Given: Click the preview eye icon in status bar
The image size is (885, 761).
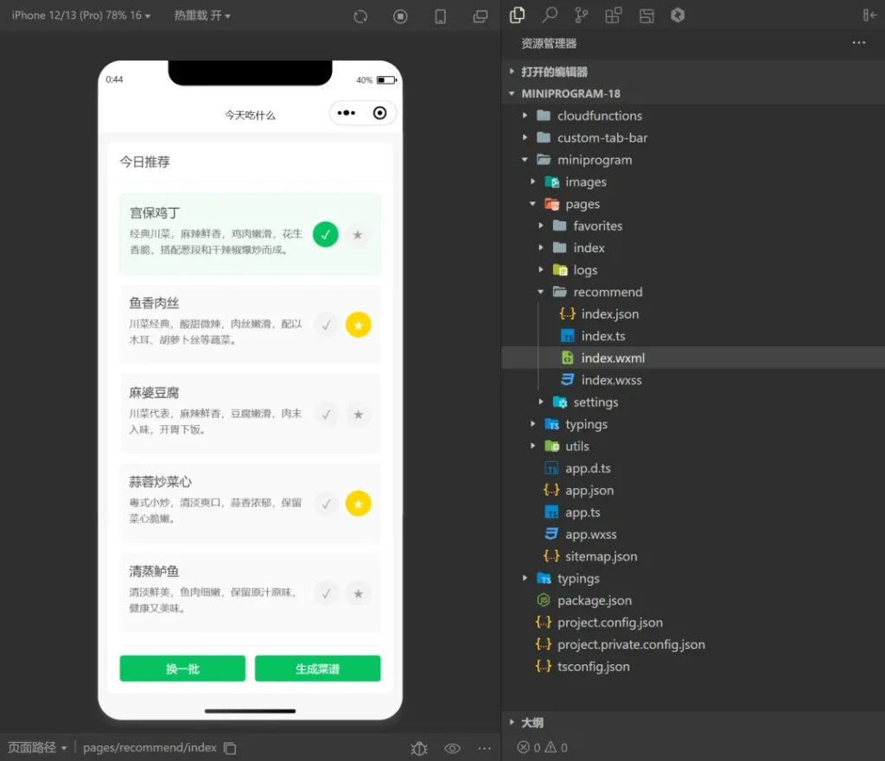Looking at the screenshot, I should 452,749.
